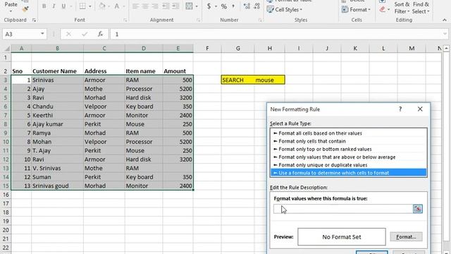Center text in Alignment group
This screenshot has width=451, height=254.
click(145, 6)
